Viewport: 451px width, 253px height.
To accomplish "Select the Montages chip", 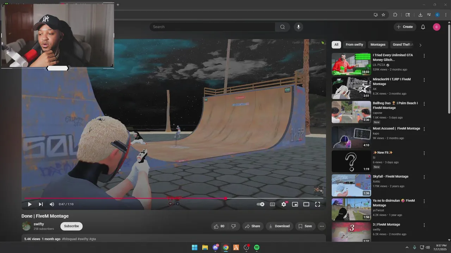I will tap(378, 45).
